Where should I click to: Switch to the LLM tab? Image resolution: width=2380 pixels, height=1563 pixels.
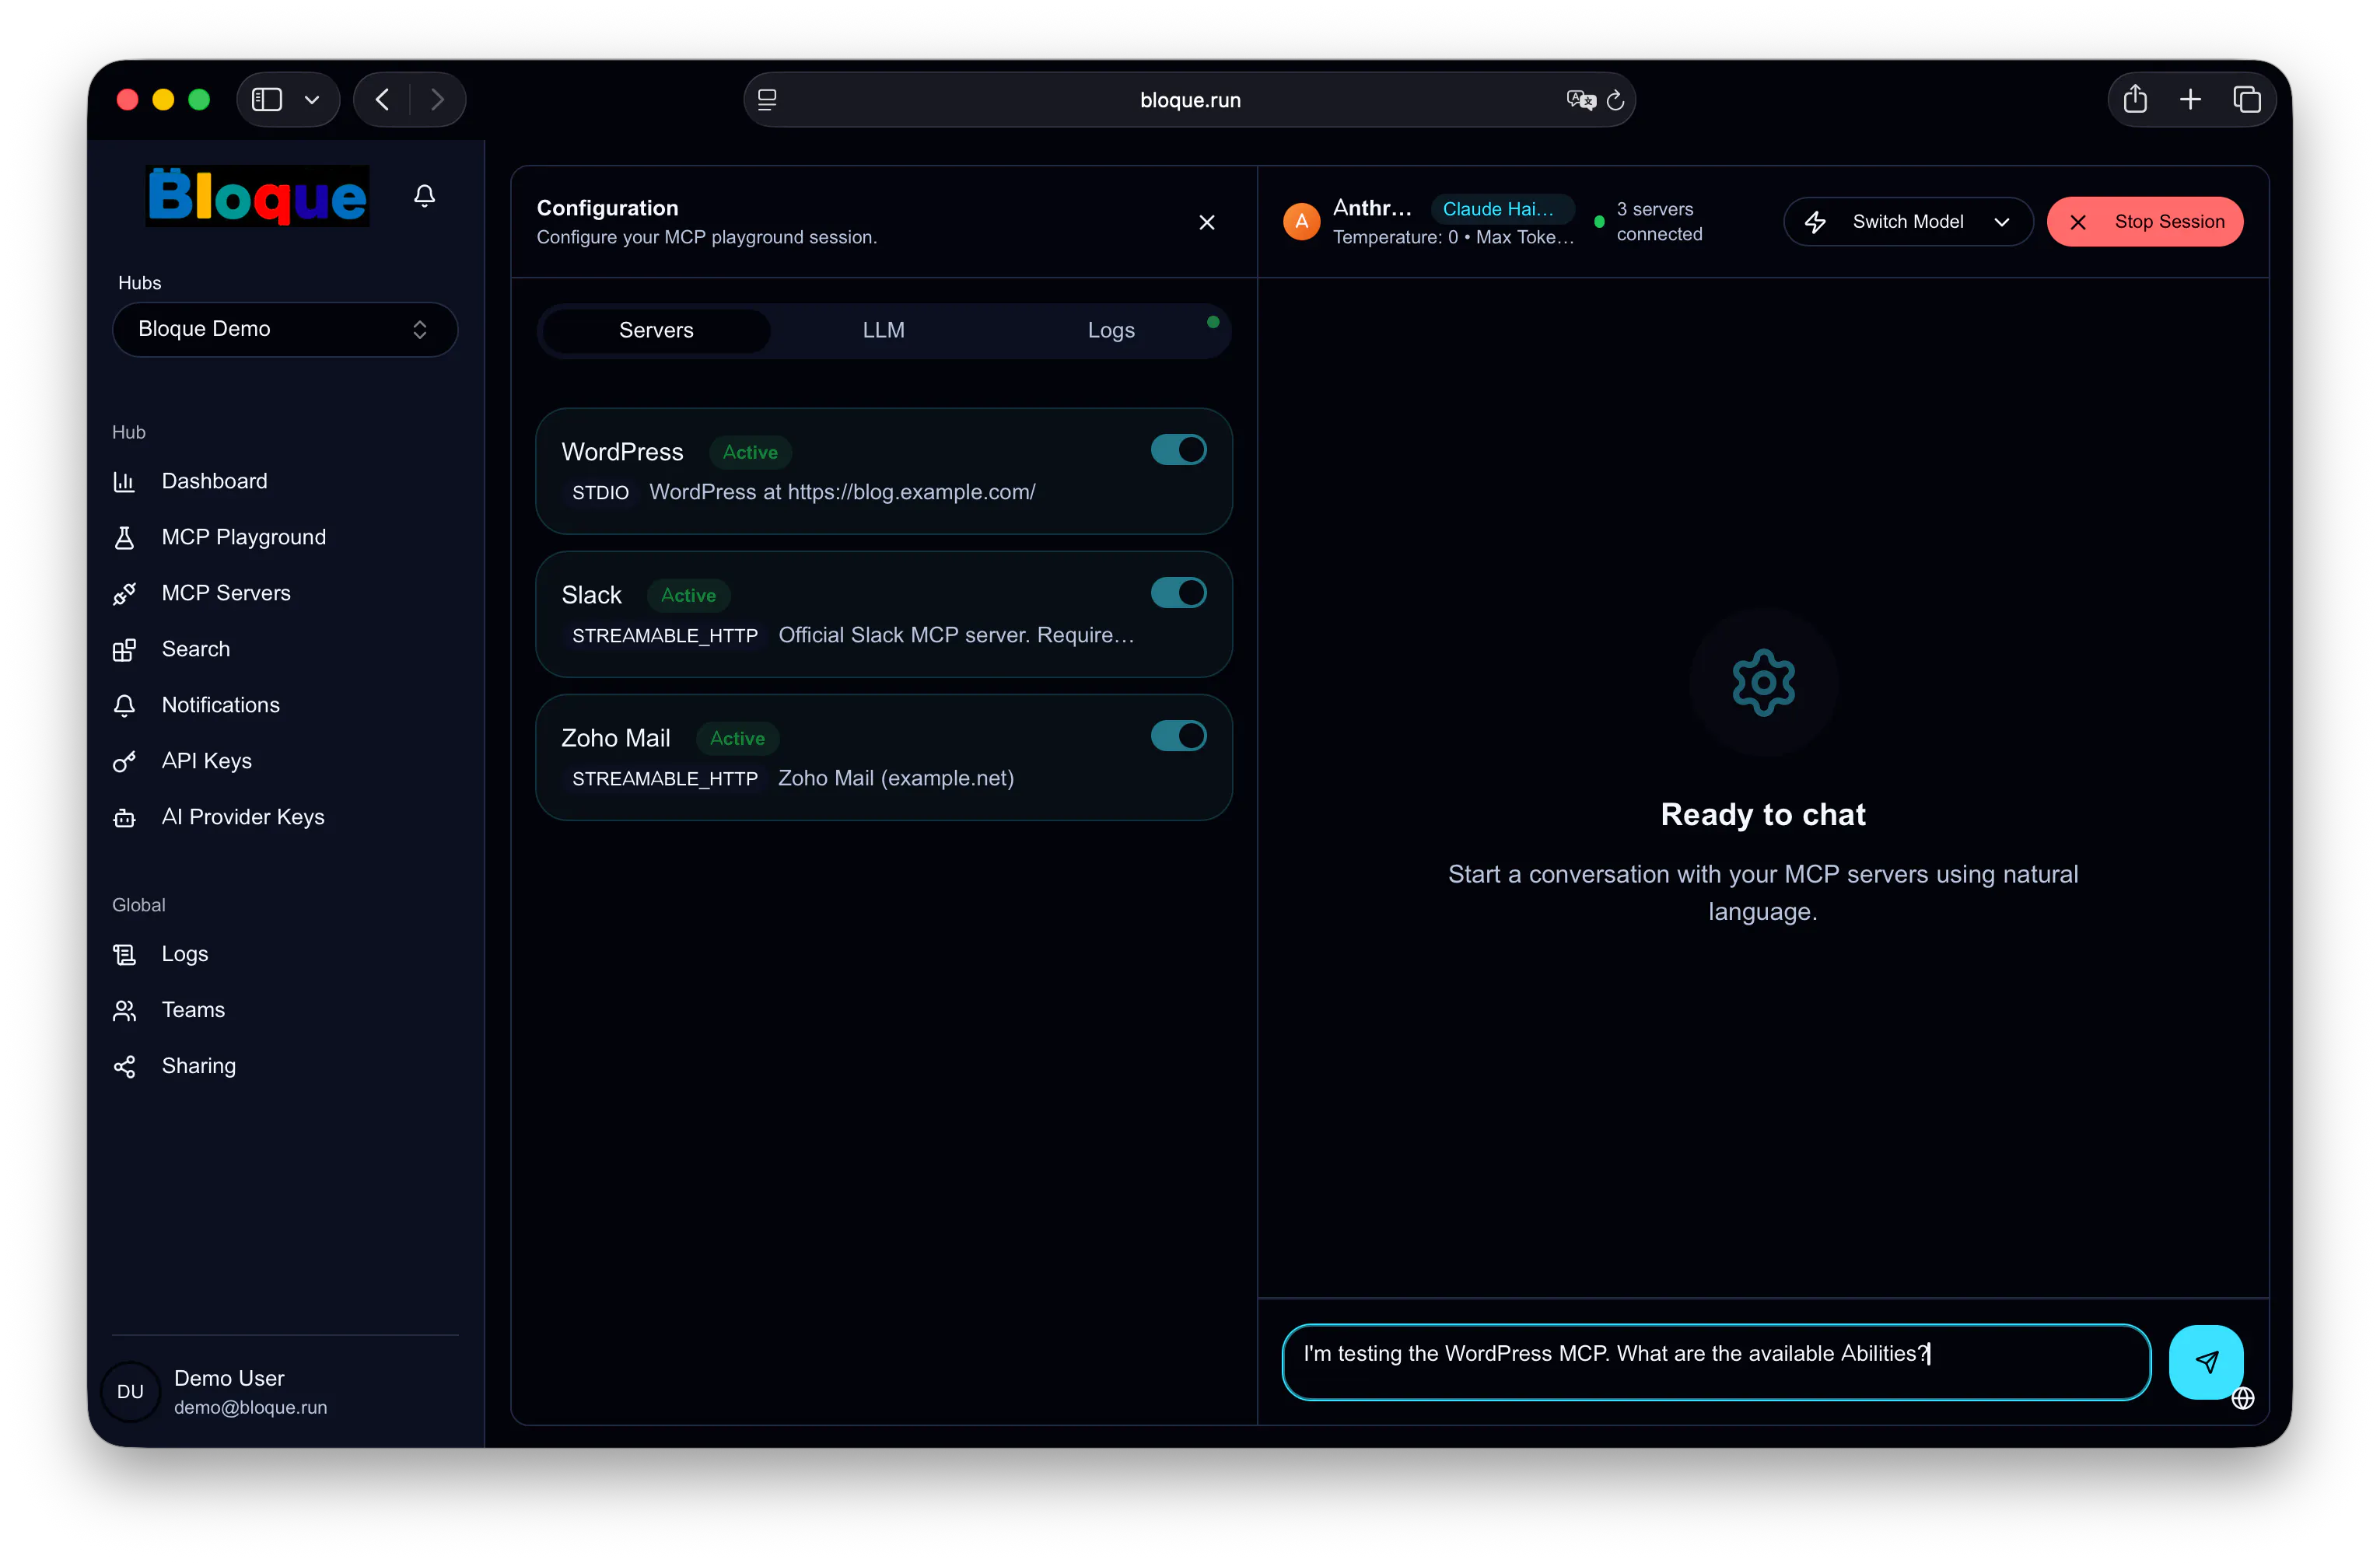884,330
